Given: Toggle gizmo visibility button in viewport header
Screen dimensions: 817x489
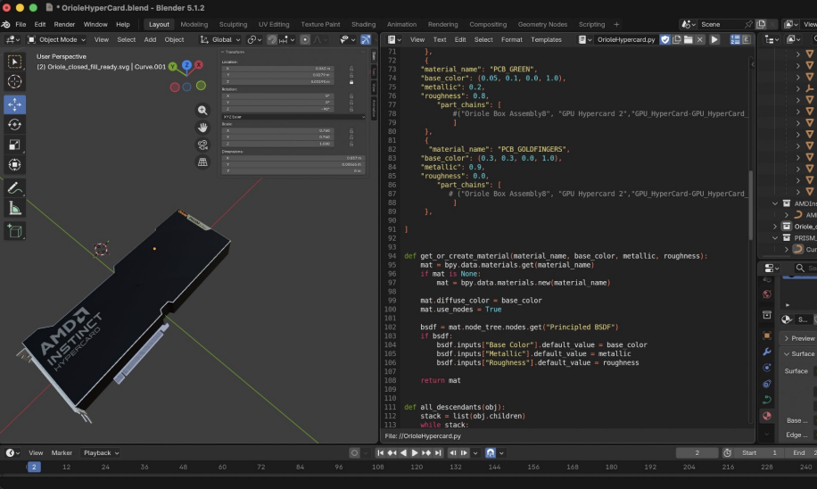Looking at the screenshot, I should click(366, 39).
